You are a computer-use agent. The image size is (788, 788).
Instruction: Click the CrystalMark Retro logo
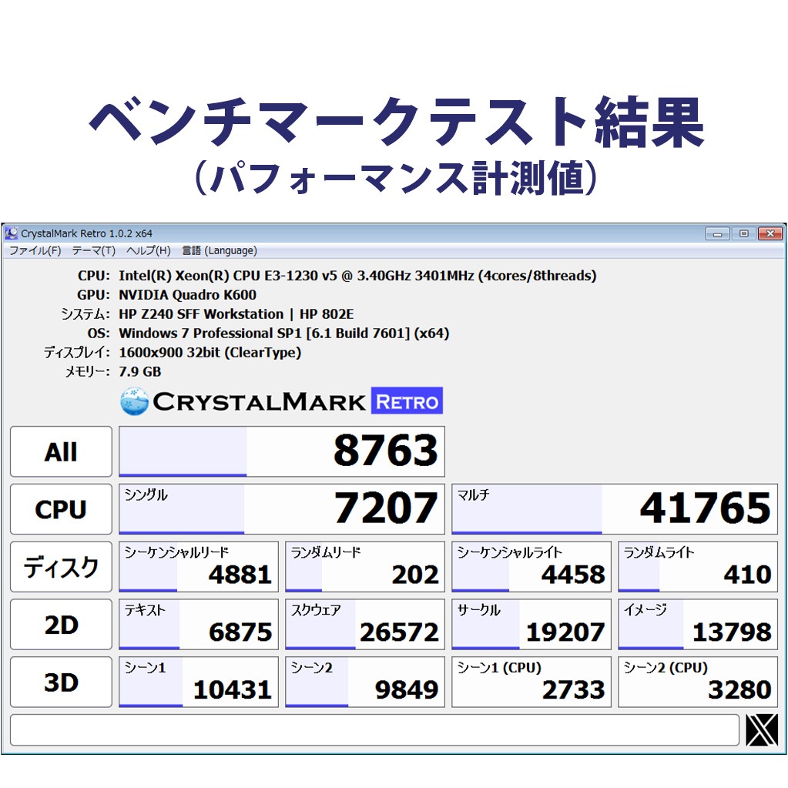coord(282,401)
